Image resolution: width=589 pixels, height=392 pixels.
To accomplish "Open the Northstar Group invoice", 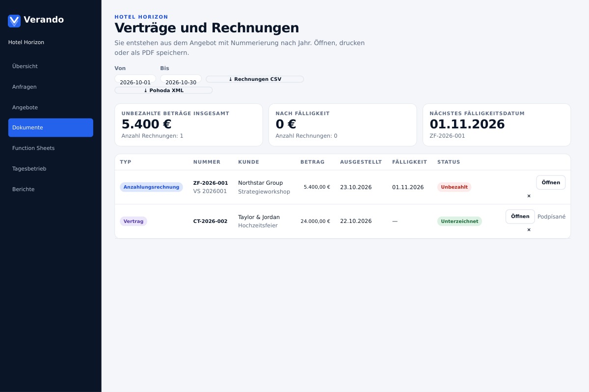I will (551, 182).
